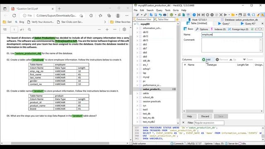This screenshot has height=149, width=265.
Task: Click the export database as SQL icon
Action: 183,15
